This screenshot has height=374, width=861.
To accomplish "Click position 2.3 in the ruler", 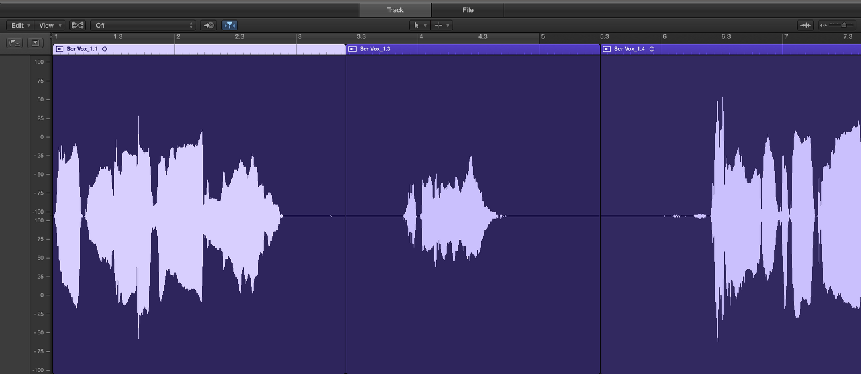I will 239,37.
